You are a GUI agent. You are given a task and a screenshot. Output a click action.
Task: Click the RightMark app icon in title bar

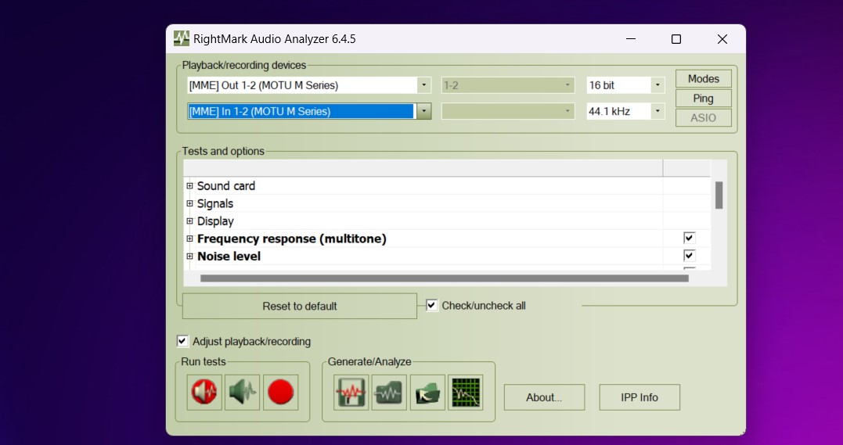181,38
